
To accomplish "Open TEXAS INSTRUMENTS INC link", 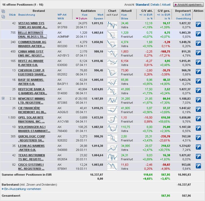I will pos(32,157).
